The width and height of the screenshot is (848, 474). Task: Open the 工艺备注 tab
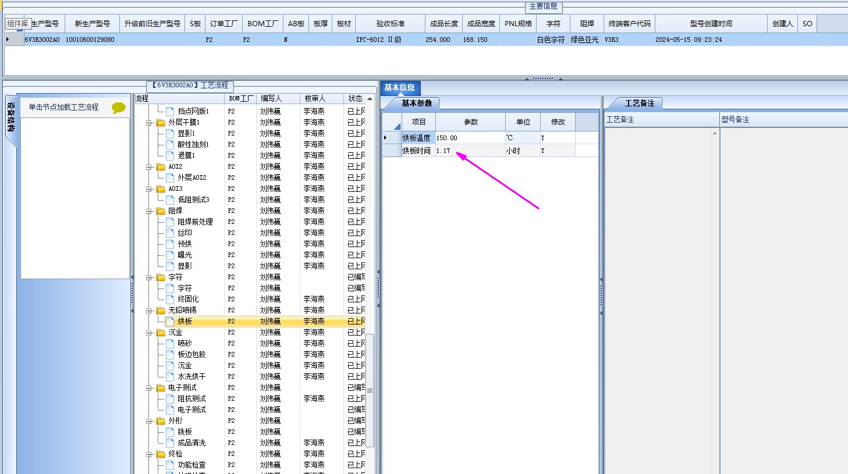640,103
